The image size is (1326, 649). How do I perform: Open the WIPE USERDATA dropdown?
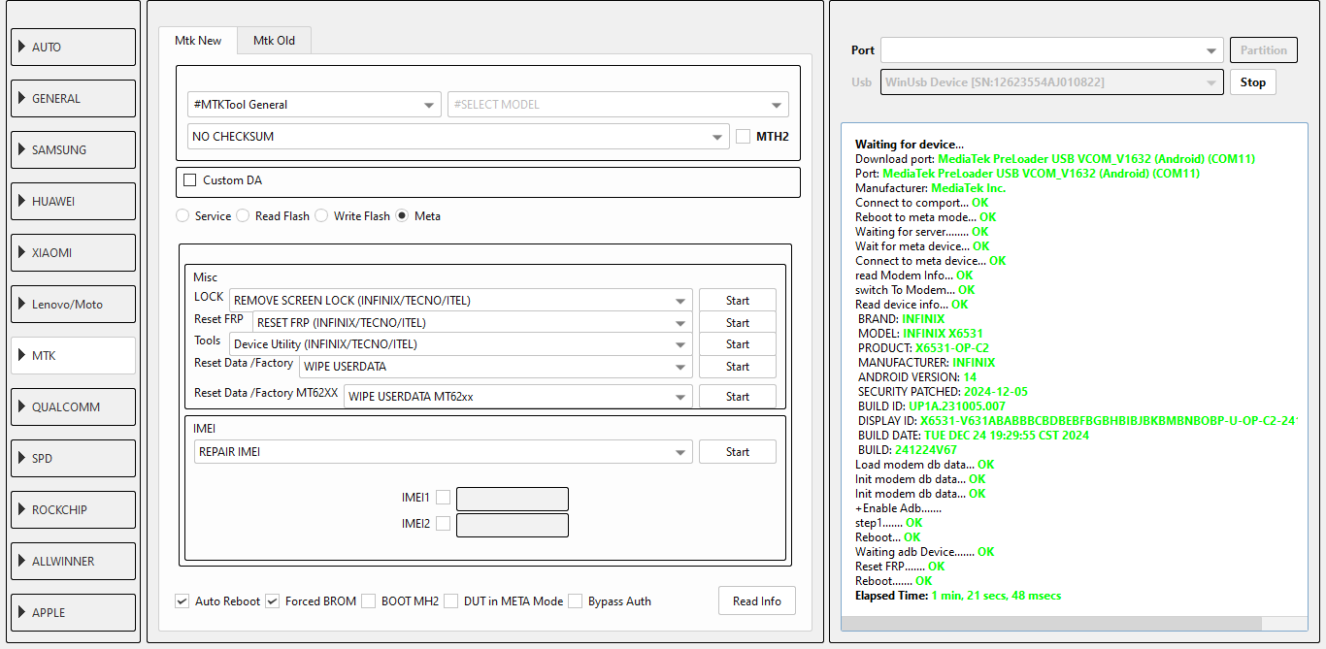(496, 367)
